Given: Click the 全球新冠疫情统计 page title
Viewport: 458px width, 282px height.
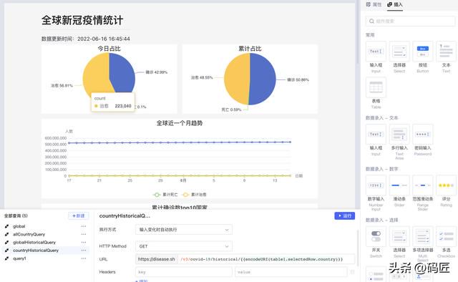Looking at the screenshot, I should pos(82,20).
